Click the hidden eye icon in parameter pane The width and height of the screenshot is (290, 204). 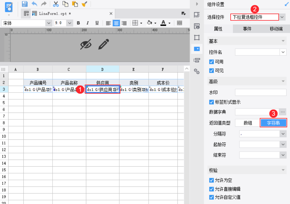tap(86, 44)
